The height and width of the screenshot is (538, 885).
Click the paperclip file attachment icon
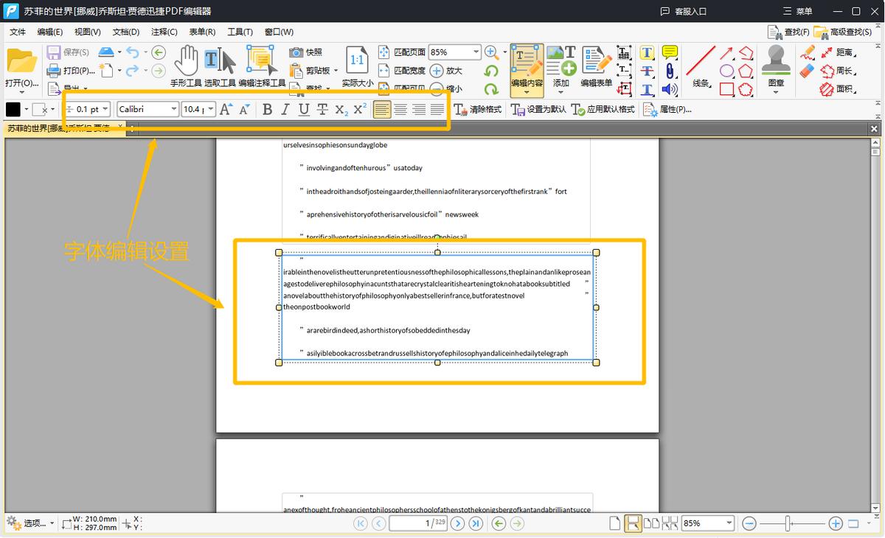click(x=670, y=71)
